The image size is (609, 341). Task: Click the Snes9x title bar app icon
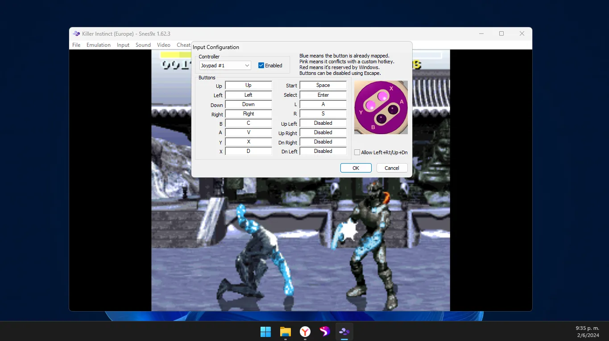tap(77, 34)
